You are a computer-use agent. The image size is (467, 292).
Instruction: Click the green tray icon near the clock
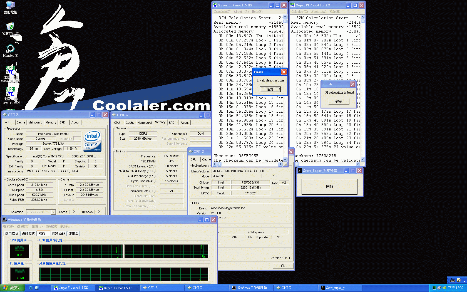(x=434, y=288)
